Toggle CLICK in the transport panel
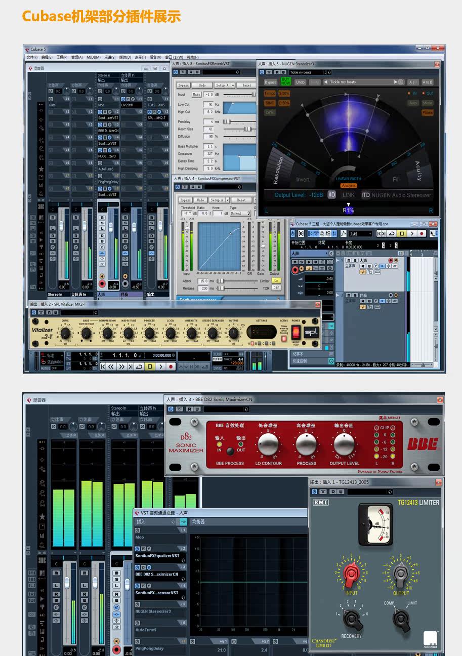 pyautogui.click(x=218, y=354)
